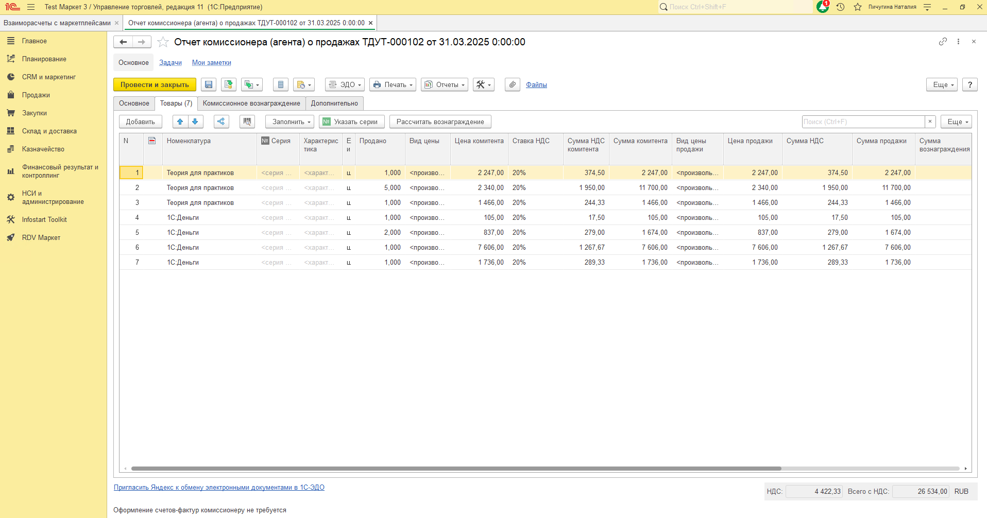Click the notifications bell icon
987x518 pixels.
click(823, 7)
